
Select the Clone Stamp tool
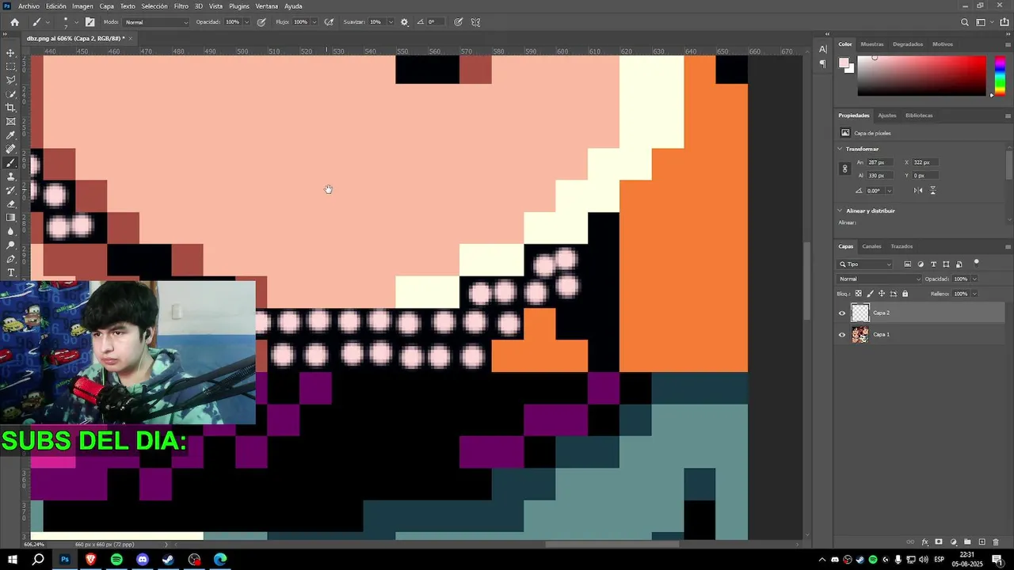coord(10,177)
